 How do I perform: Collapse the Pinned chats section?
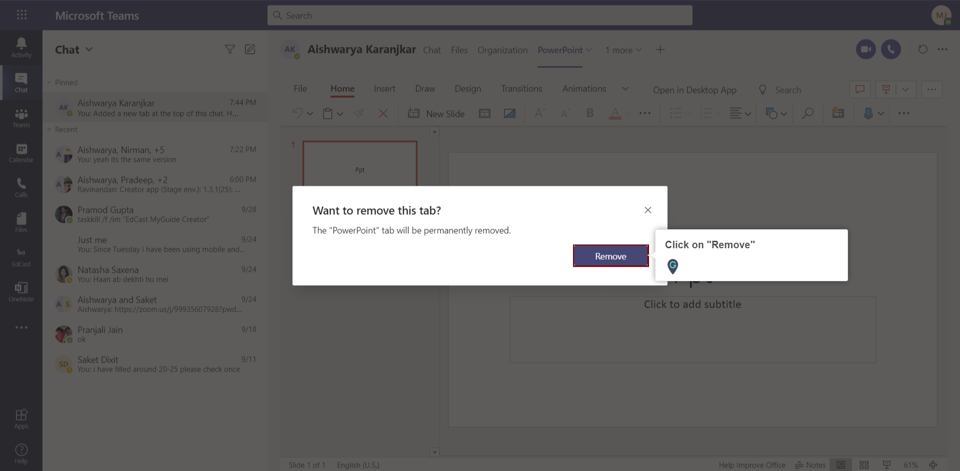coord(49,82)
